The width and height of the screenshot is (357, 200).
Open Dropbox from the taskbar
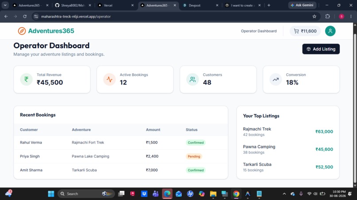(x=144, y=194)
